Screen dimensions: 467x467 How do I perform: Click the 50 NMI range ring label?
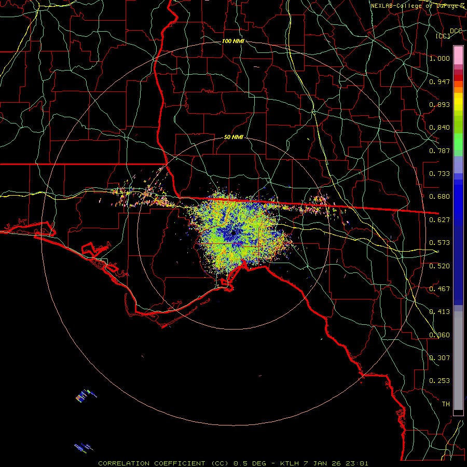pyautogui.click(x=233, y=138)
